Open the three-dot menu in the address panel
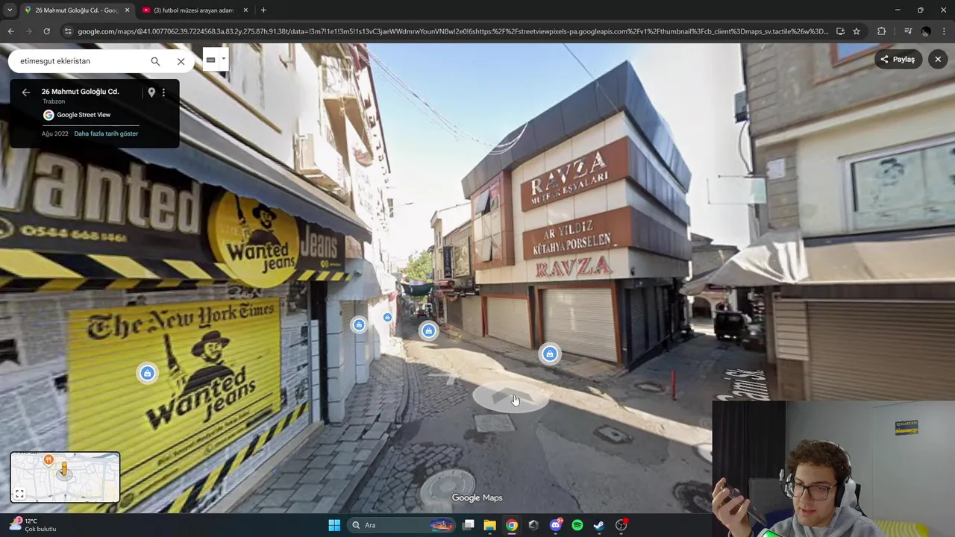This screenshot has width=955, height=537. tap(163, 92)
